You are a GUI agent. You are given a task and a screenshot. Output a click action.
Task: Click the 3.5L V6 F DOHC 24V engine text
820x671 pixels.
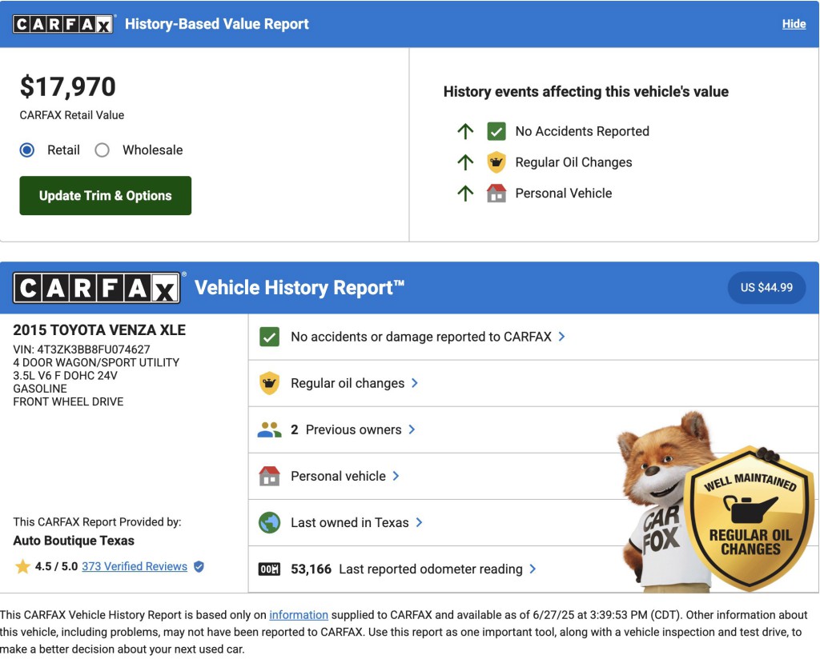pos(66,375)
